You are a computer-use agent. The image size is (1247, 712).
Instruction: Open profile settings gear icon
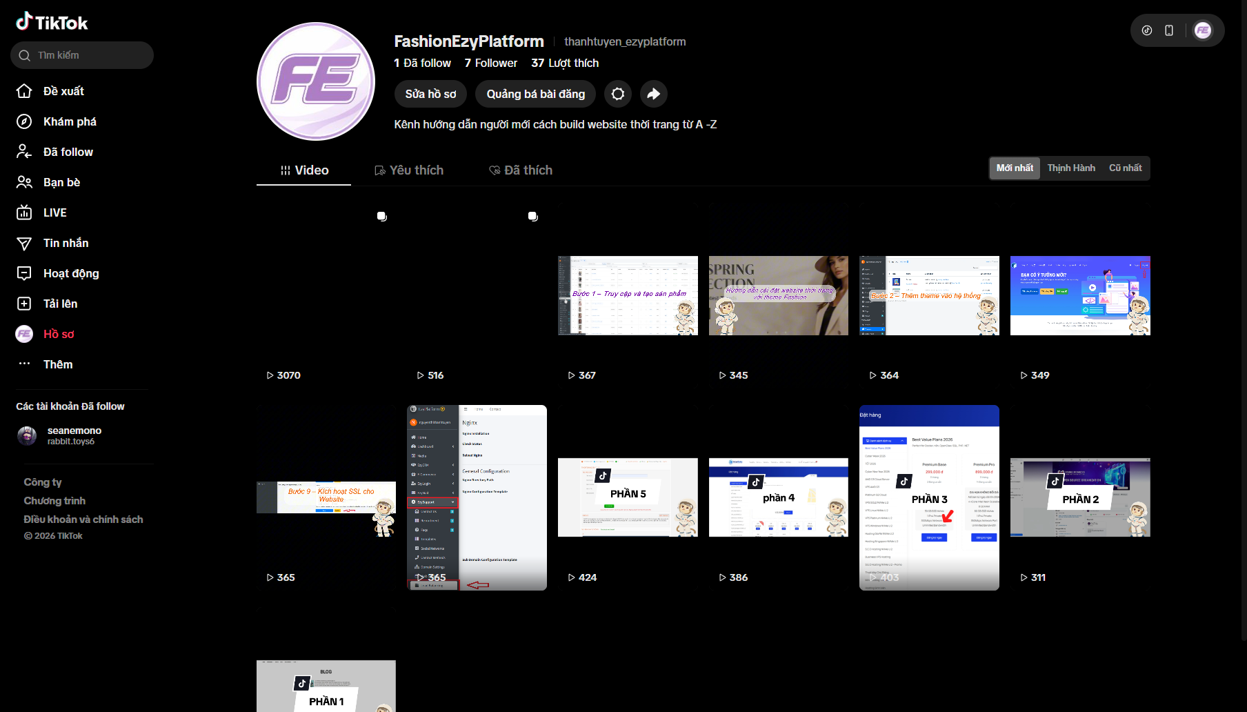(x=618, y=94)
